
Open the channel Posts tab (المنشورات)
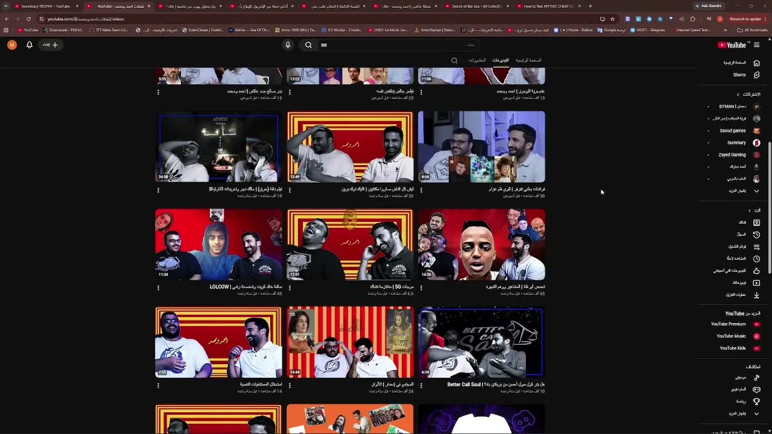click(477, 60)
